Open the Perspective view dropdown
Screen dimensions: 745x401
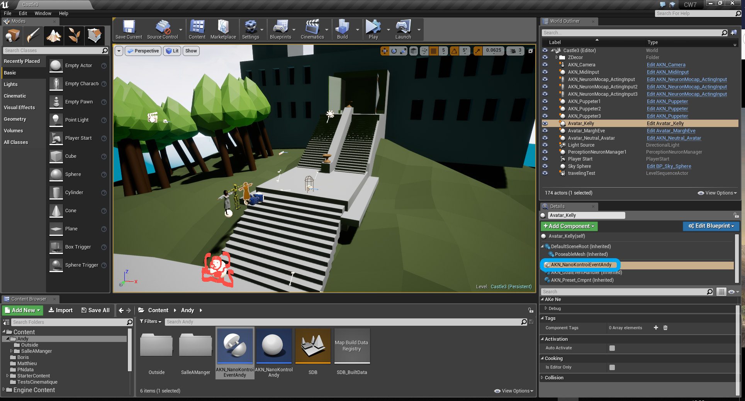coord(143,51)
